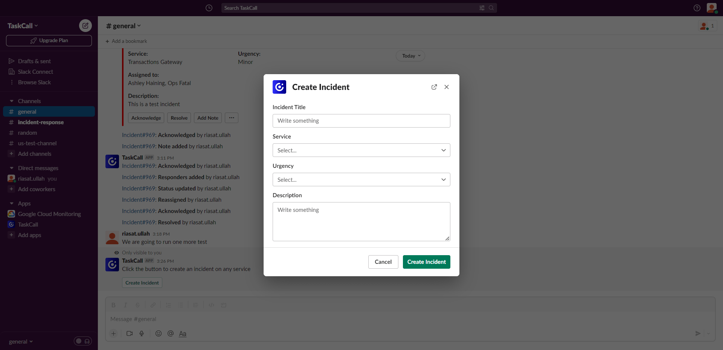Open the TaskCall workspace menu
The width and height of the screenshot is (723, 350).
(23, 26)
